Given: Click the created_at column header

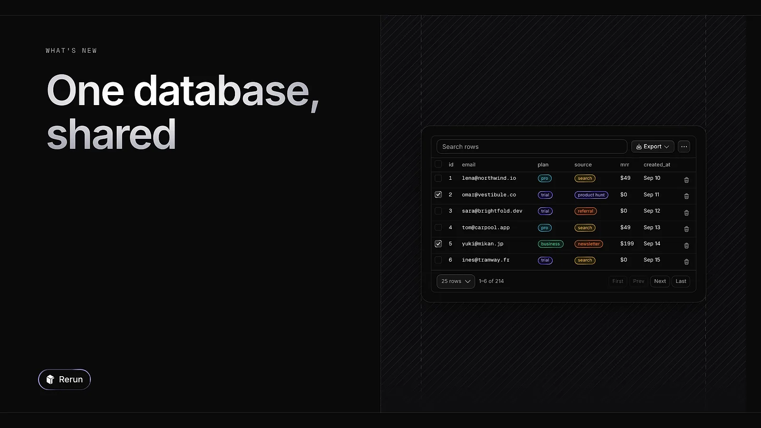Looking at the screenshot, I should click(657, 165).
